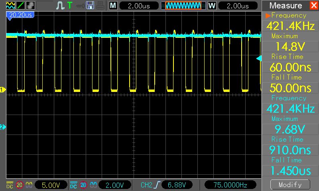Click the 20.20us trigger position marker
Image resolution: width=319 pixels, height=191 pixels.
click(20, 15)
